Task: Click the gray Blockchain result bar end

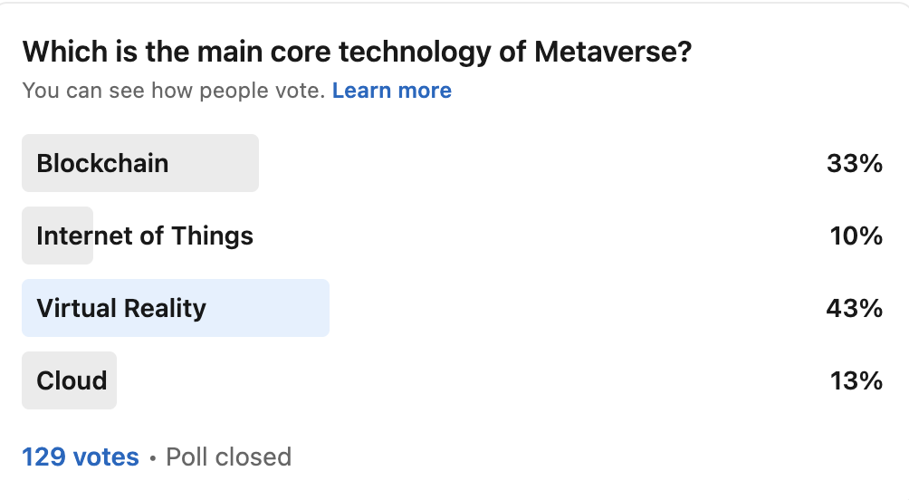Action: (x=243, y=163)
